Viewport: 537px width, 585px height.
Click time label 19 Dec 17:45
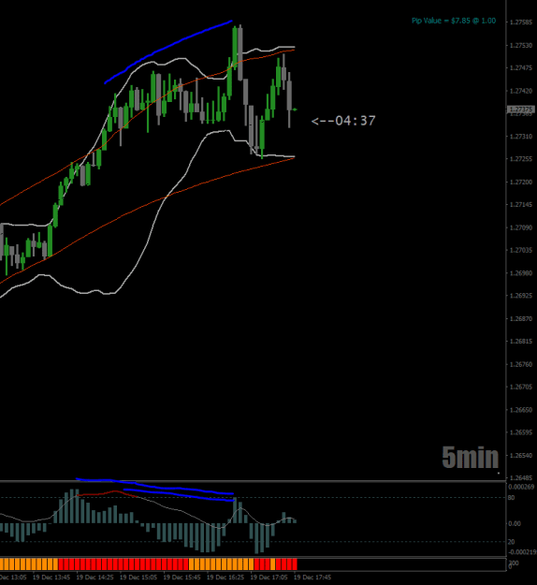312,578
